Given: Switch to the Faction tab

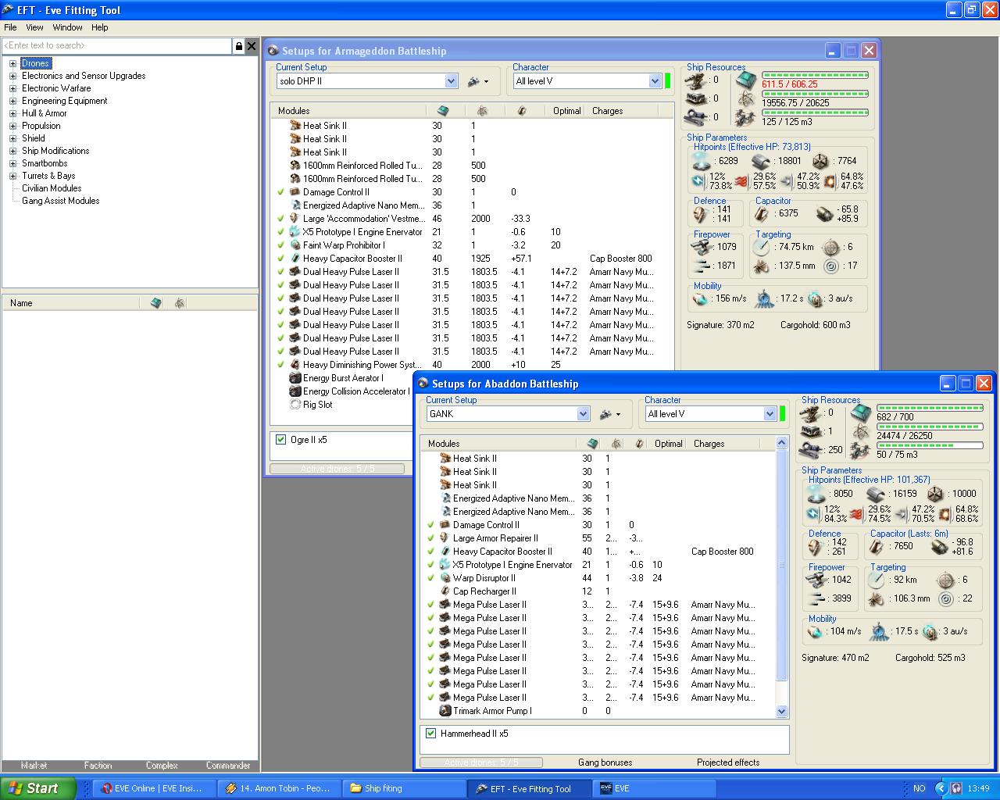Looking at the screenshot, I should pyautogui.click(x=98, y=766).
